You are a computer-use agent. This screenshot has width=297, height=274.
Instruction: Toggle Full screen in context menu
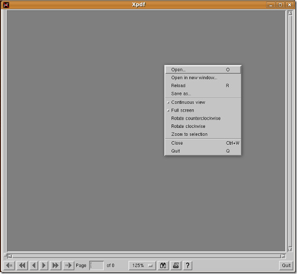coord(203,110)
